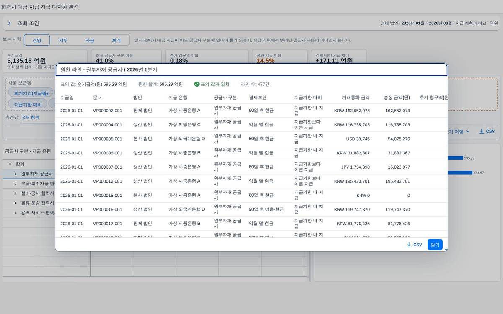Screen dimensions: 503x314
Task: Click the 지급일 column header
Action: click(67, 98)
